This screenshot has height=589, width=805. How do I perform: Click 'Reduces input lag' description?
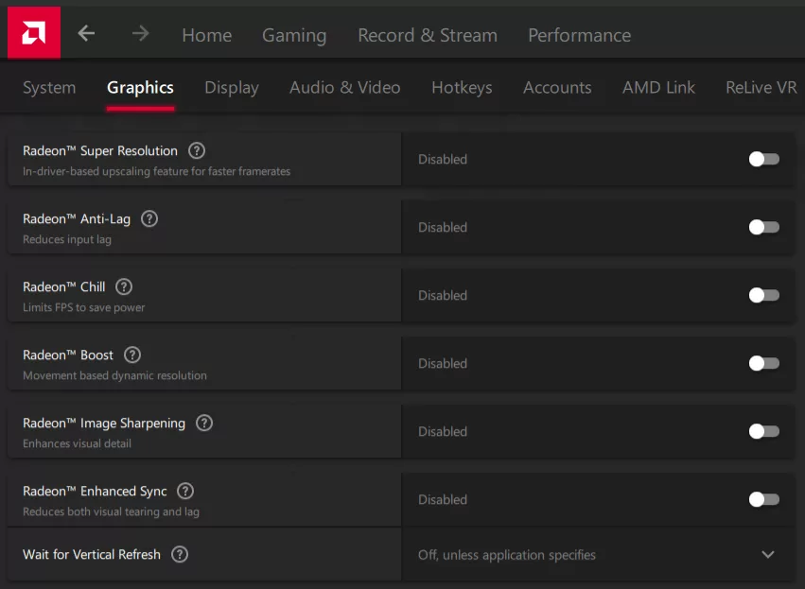[67, 239]
